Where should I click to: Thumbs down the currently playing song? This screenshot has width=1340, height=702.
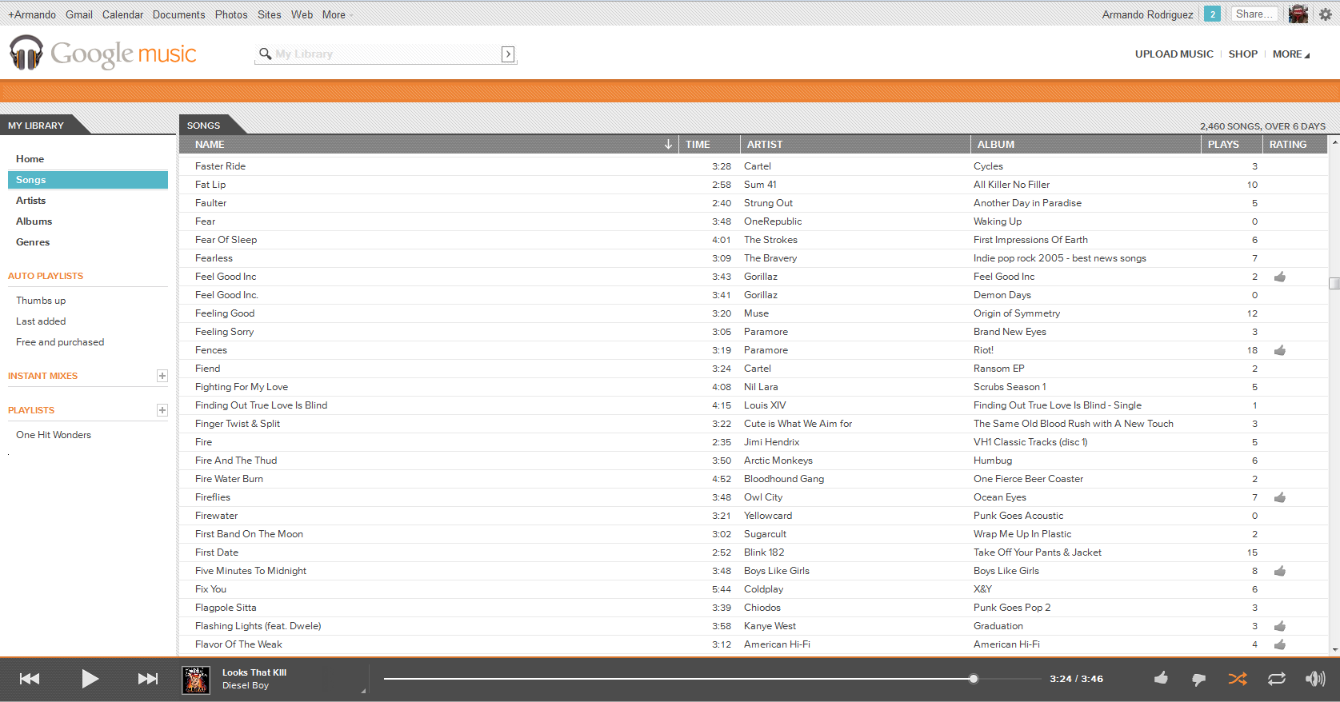1198,680
